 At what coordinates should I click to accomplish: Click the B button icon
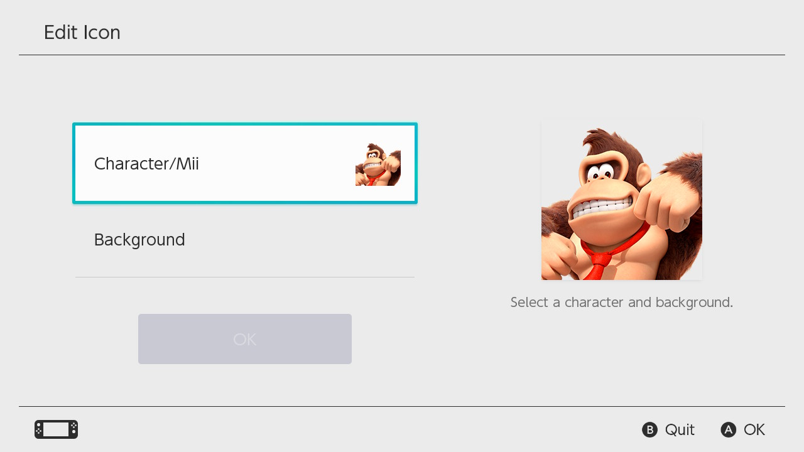(649, 430)
